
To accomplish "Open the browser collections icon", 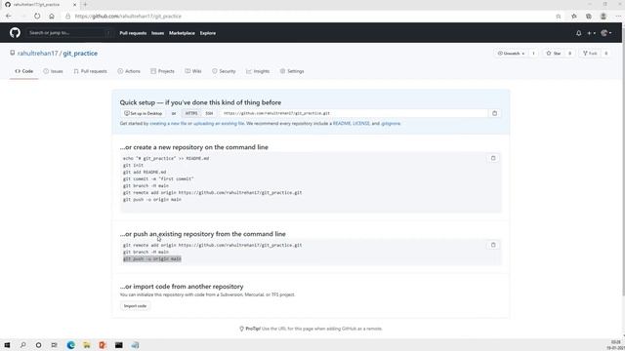I will [x=588, y=17].
